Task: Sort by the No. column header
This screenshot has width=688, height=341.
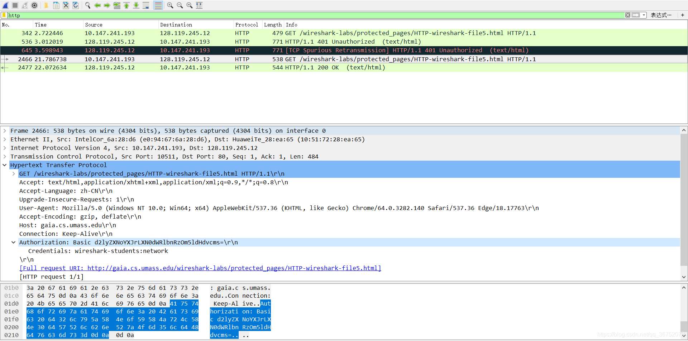Action: pyautogui.click(x=16, y=25)
